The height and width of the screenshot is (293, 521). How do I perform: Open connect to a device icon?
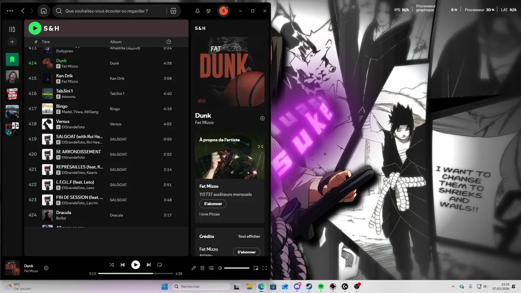[x=211, y=268]
